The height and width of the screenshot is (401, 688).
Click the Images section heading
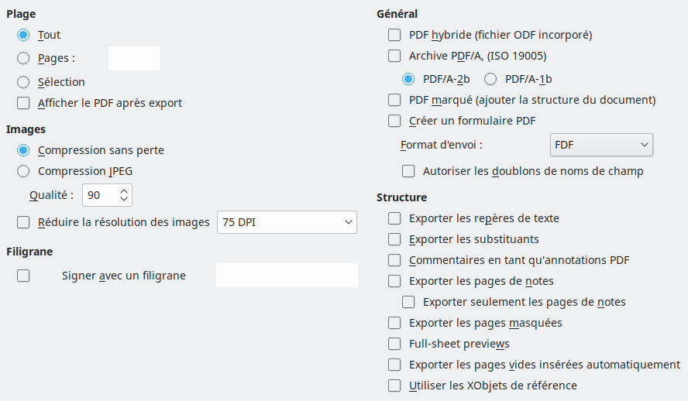click(x=26, y=129)
